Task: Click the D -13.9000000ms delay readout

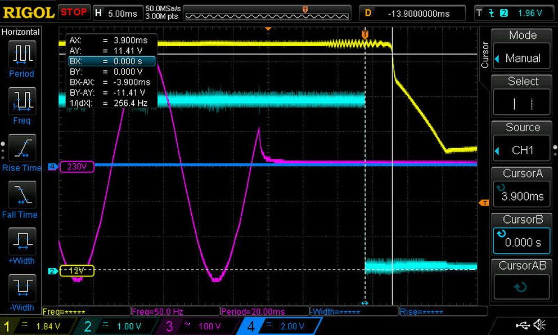Action: (412, 14)
